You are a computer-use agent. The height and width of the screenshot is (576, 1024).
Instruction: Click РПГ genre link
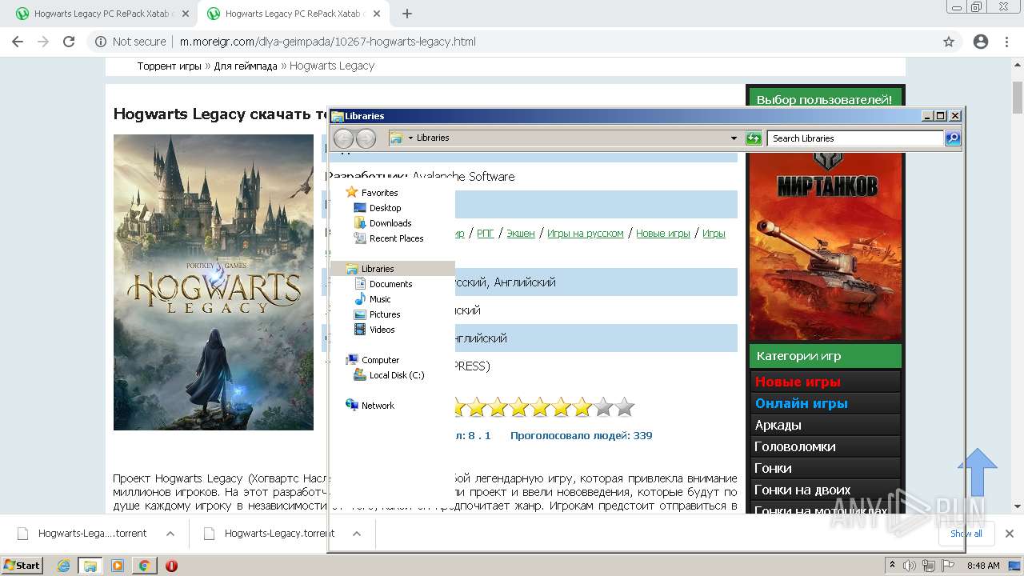(486, 234)
